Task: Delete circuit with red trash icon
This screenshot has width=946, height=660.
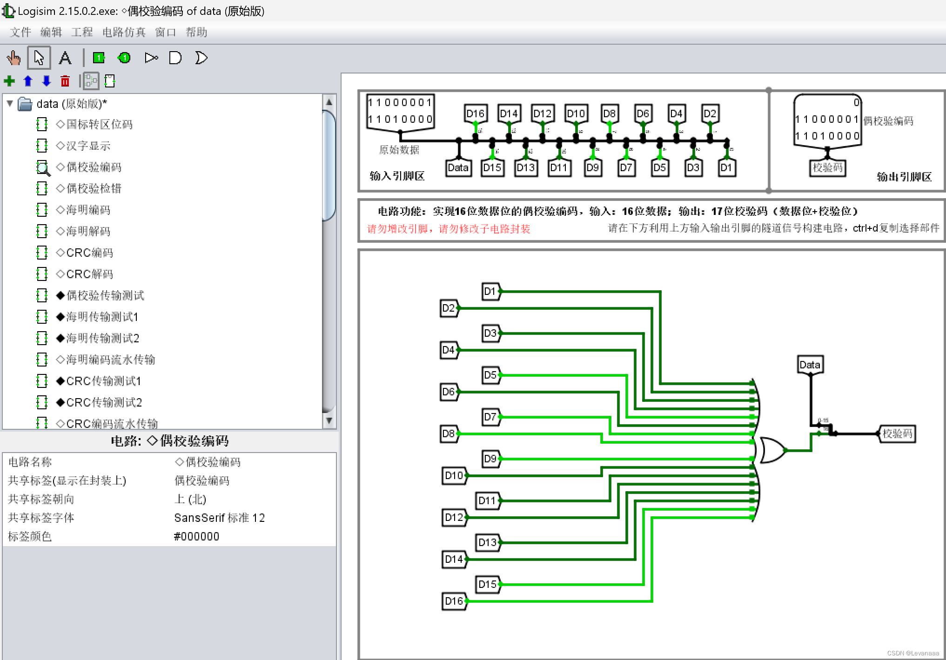Action: pos(65,81)
